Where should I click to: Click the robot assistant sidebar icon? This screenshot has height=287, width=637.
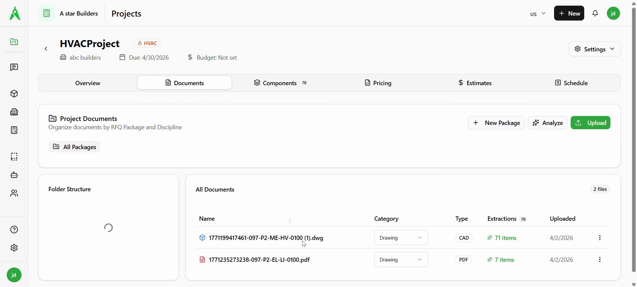tap(14, 175)
